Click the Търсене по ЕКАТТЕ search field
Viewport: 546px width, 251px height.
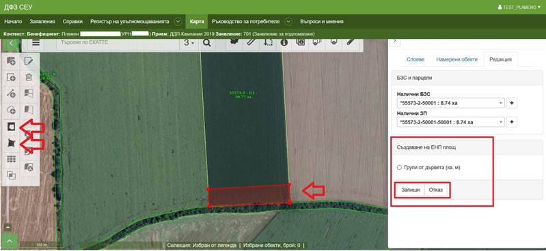[x=118, y=43]
